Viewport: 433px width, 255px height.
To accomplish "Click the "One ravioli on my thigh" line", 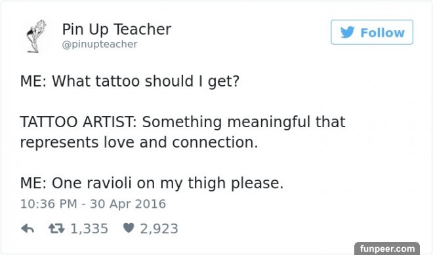I will (x=140, y=184).
